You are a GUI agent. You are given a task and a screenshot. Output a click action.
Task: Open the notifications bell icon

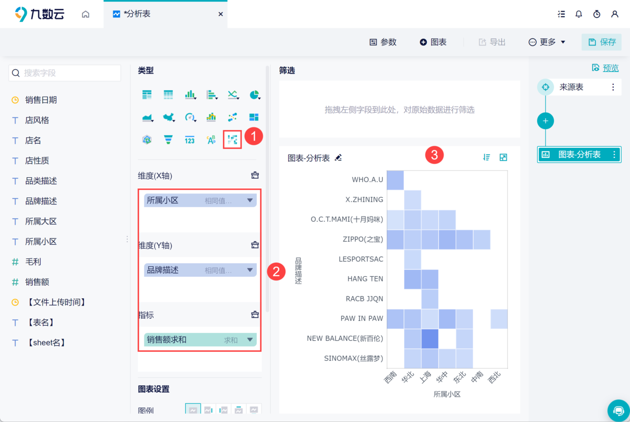coord(579,14)
